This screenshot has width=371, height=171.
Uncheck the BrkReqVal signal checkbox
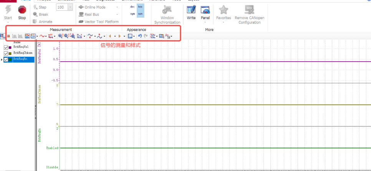click(x=6, y=48)
